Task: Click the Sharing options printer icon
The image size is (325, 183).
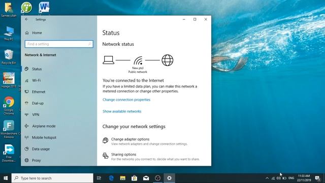Action: tap(105, 156)
